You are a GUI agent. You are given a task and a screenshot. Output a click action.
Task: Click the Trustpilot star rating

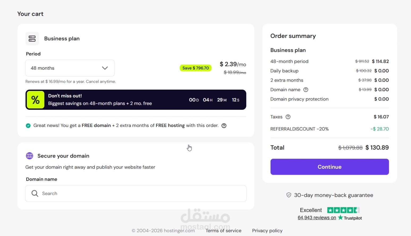click(x=343, y=210)
